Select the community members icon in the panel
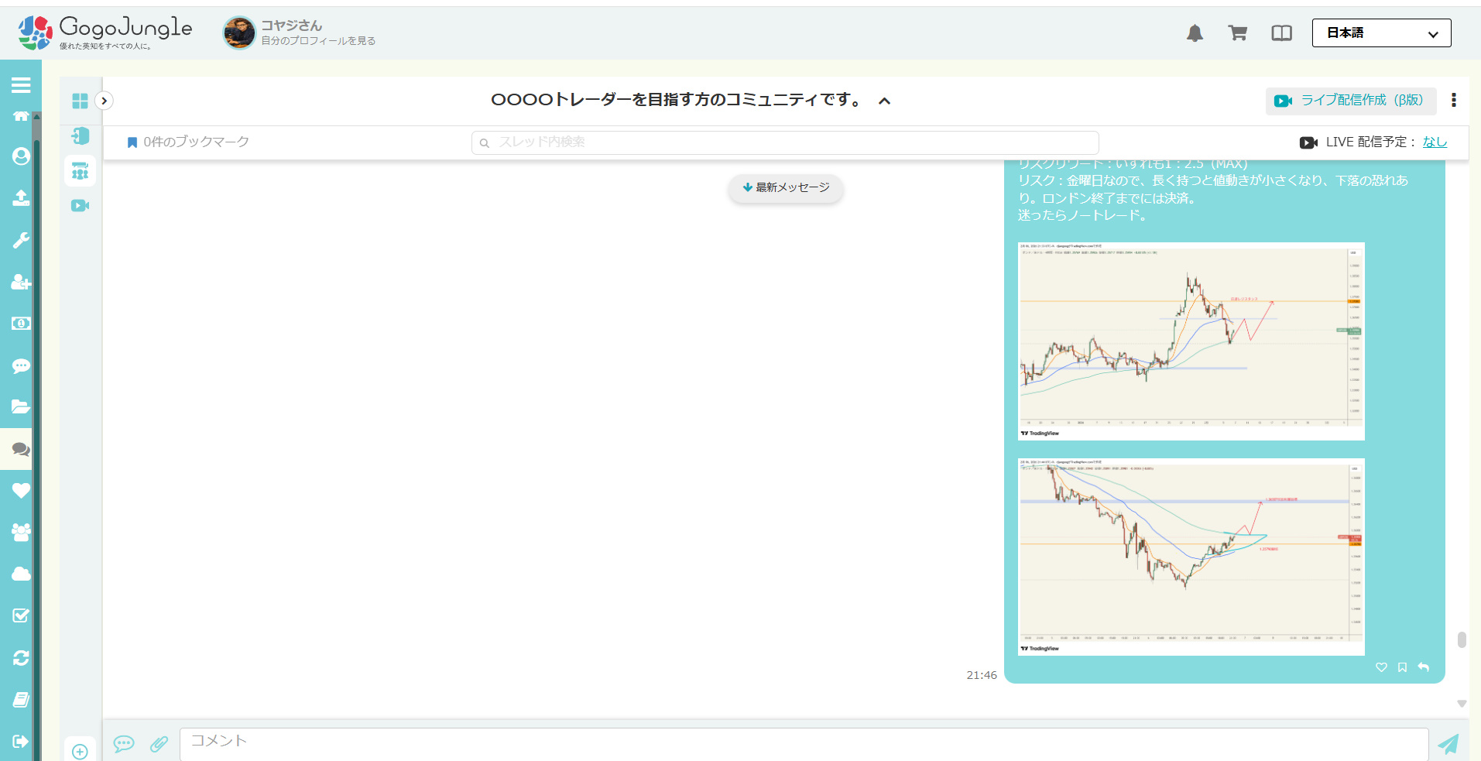 click(x=80, y=171)
